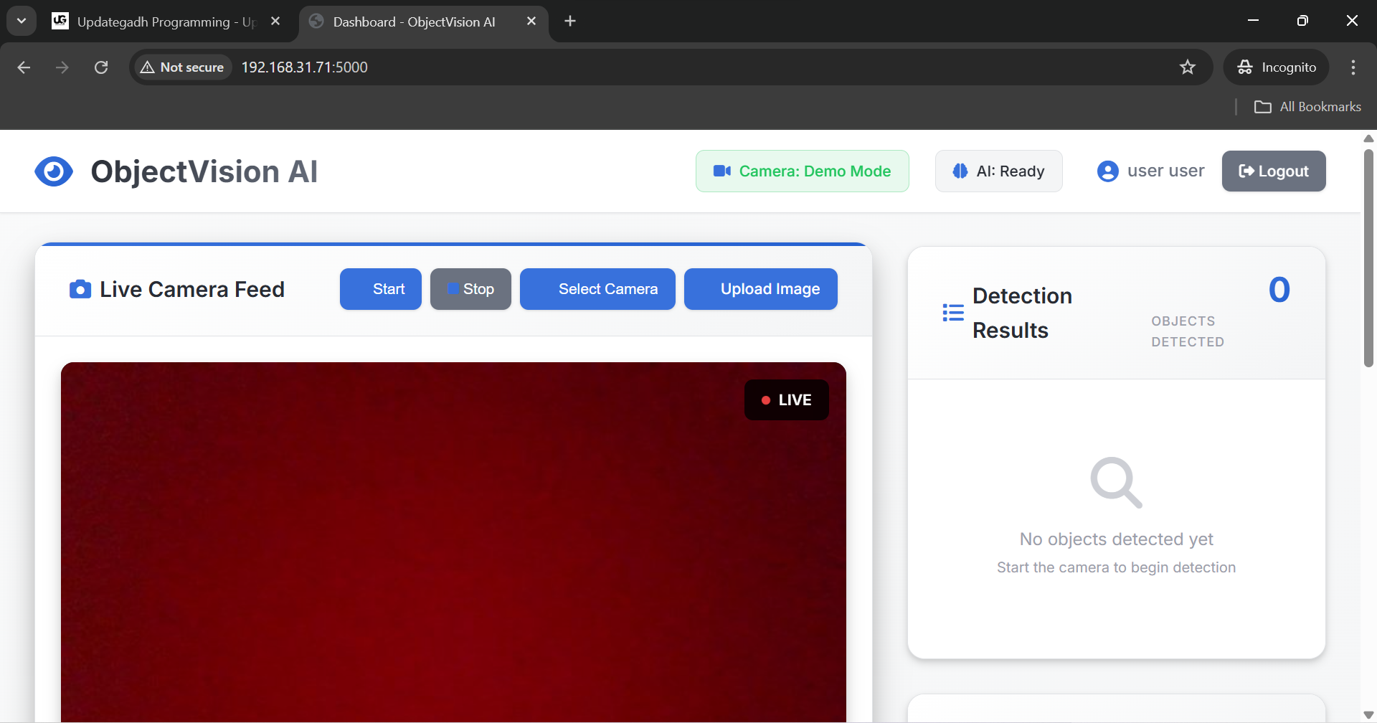Click the 'Live Camera Feed' heading

point(192,289)
